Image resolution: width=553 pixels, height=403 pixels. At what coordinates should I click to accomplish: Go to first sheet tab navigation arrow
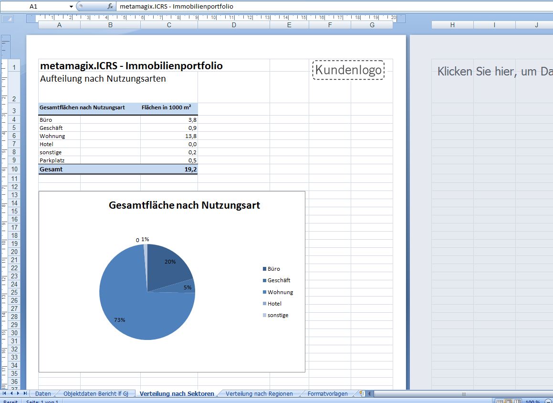pos(4,393)
